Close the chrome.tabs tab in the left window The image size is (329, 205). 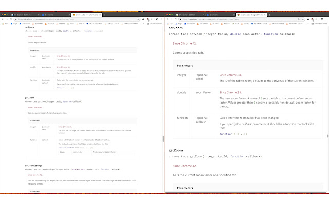pos(100,15)
